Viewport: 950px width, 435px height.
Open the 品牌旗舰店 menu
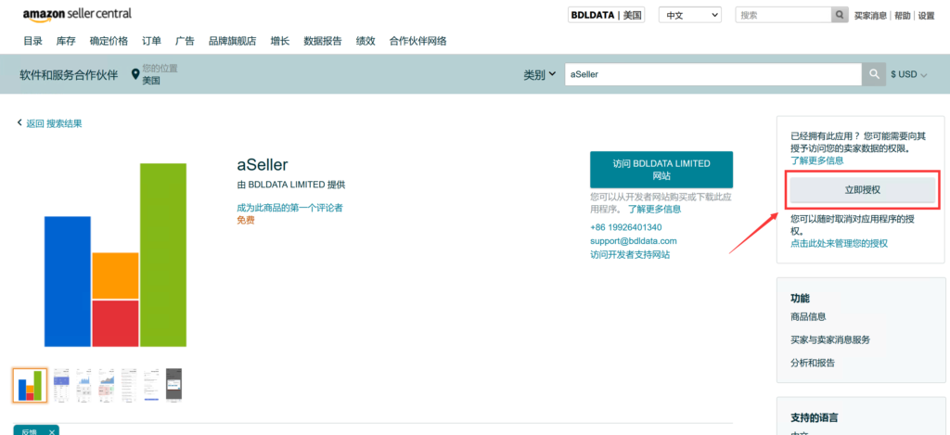point(232,41)
